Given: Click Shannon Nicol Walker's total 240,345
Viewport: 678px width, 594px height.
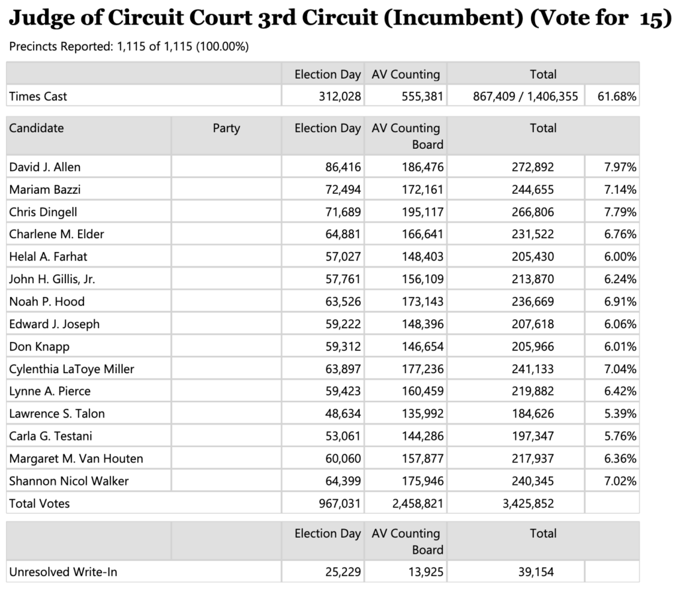Looking at the screenshot, I should (532, 481).
